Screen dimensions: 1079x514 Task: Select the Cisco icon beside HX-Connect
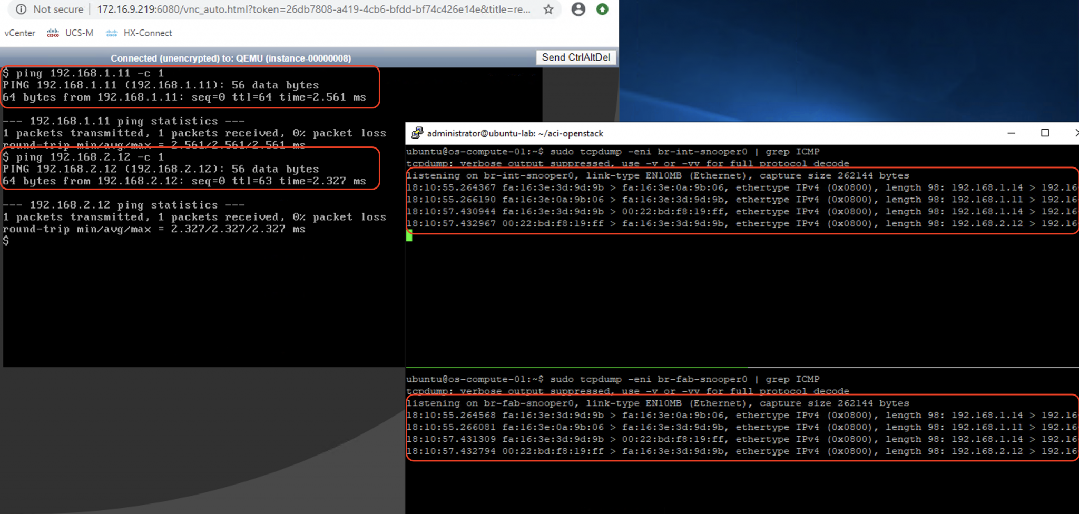[x=111, y=33]
